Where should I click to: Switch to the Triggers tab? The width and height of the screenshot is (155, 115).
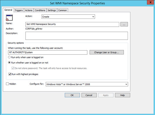click(x=19, y=10)
